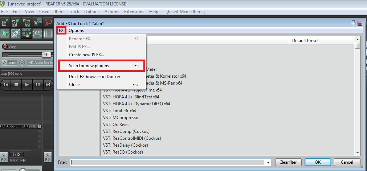Open the FX menu in Add FX dialog
Image resolution: width=367 pixels, height=171 pixels.
(x=61, y=30)
